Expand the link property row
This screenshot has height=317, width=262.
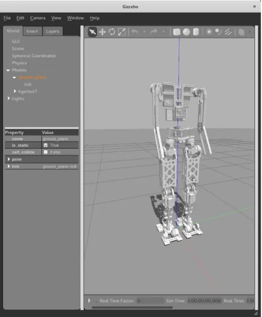(8, 166)
